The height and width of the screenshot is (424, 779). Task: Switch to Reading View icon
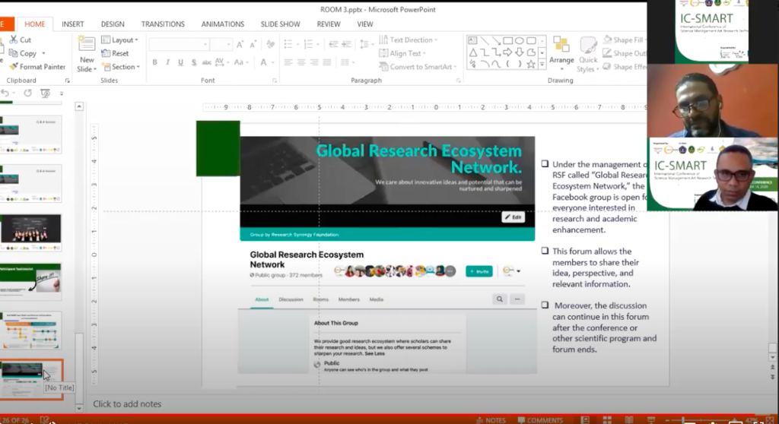click(628, 420)
